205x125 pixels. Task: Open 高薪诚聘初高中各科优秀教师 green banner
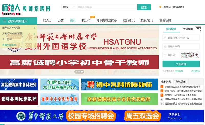click(x=119, y=99)
